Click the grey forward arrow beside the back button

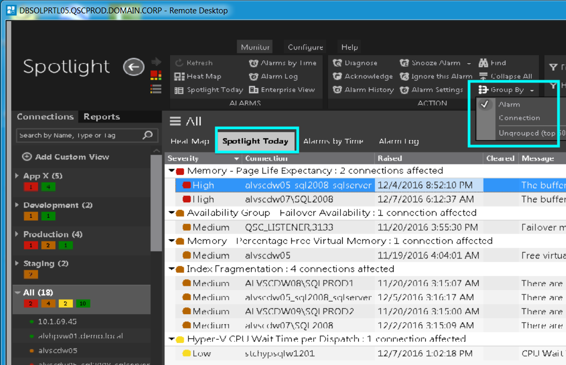point(156,62)
